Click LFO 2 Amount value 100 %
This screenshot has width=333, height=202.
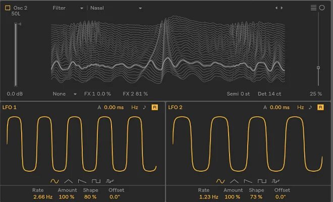coord(233,197)
